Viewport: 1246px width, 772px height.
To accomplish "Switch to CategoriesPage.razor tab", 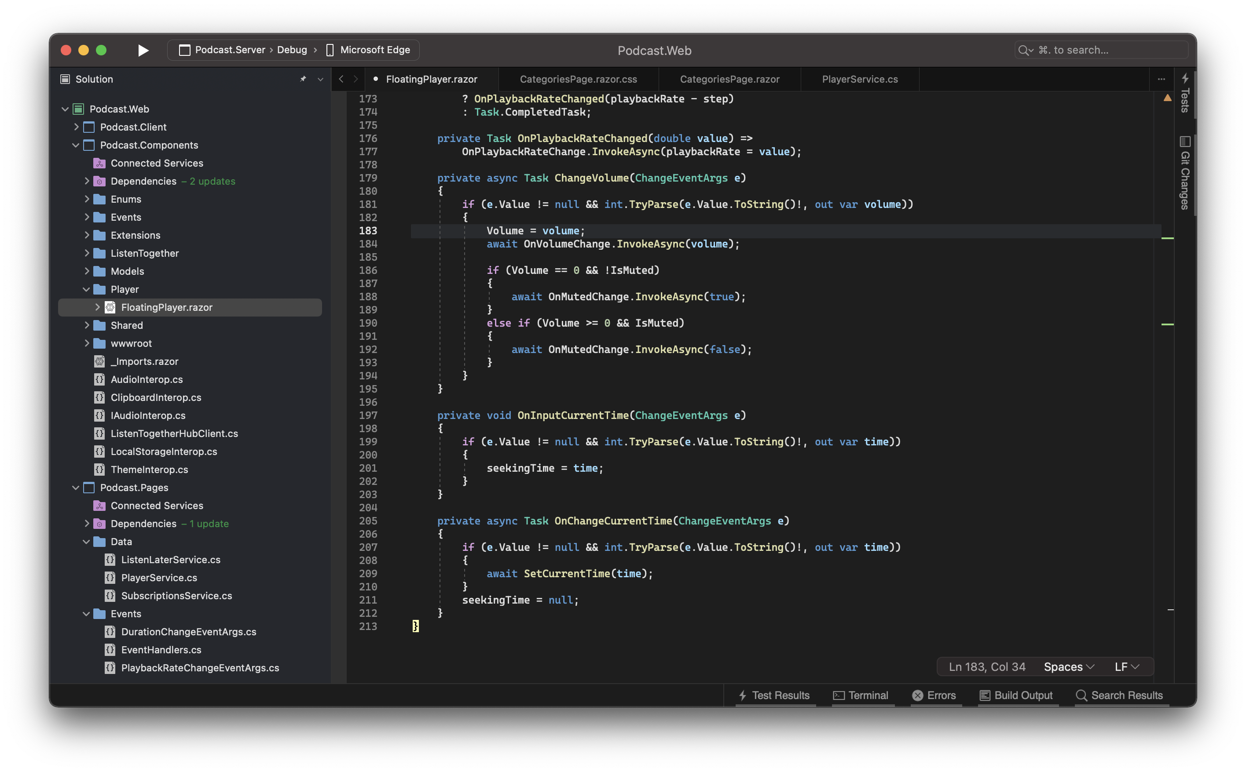I will (729, 79).
